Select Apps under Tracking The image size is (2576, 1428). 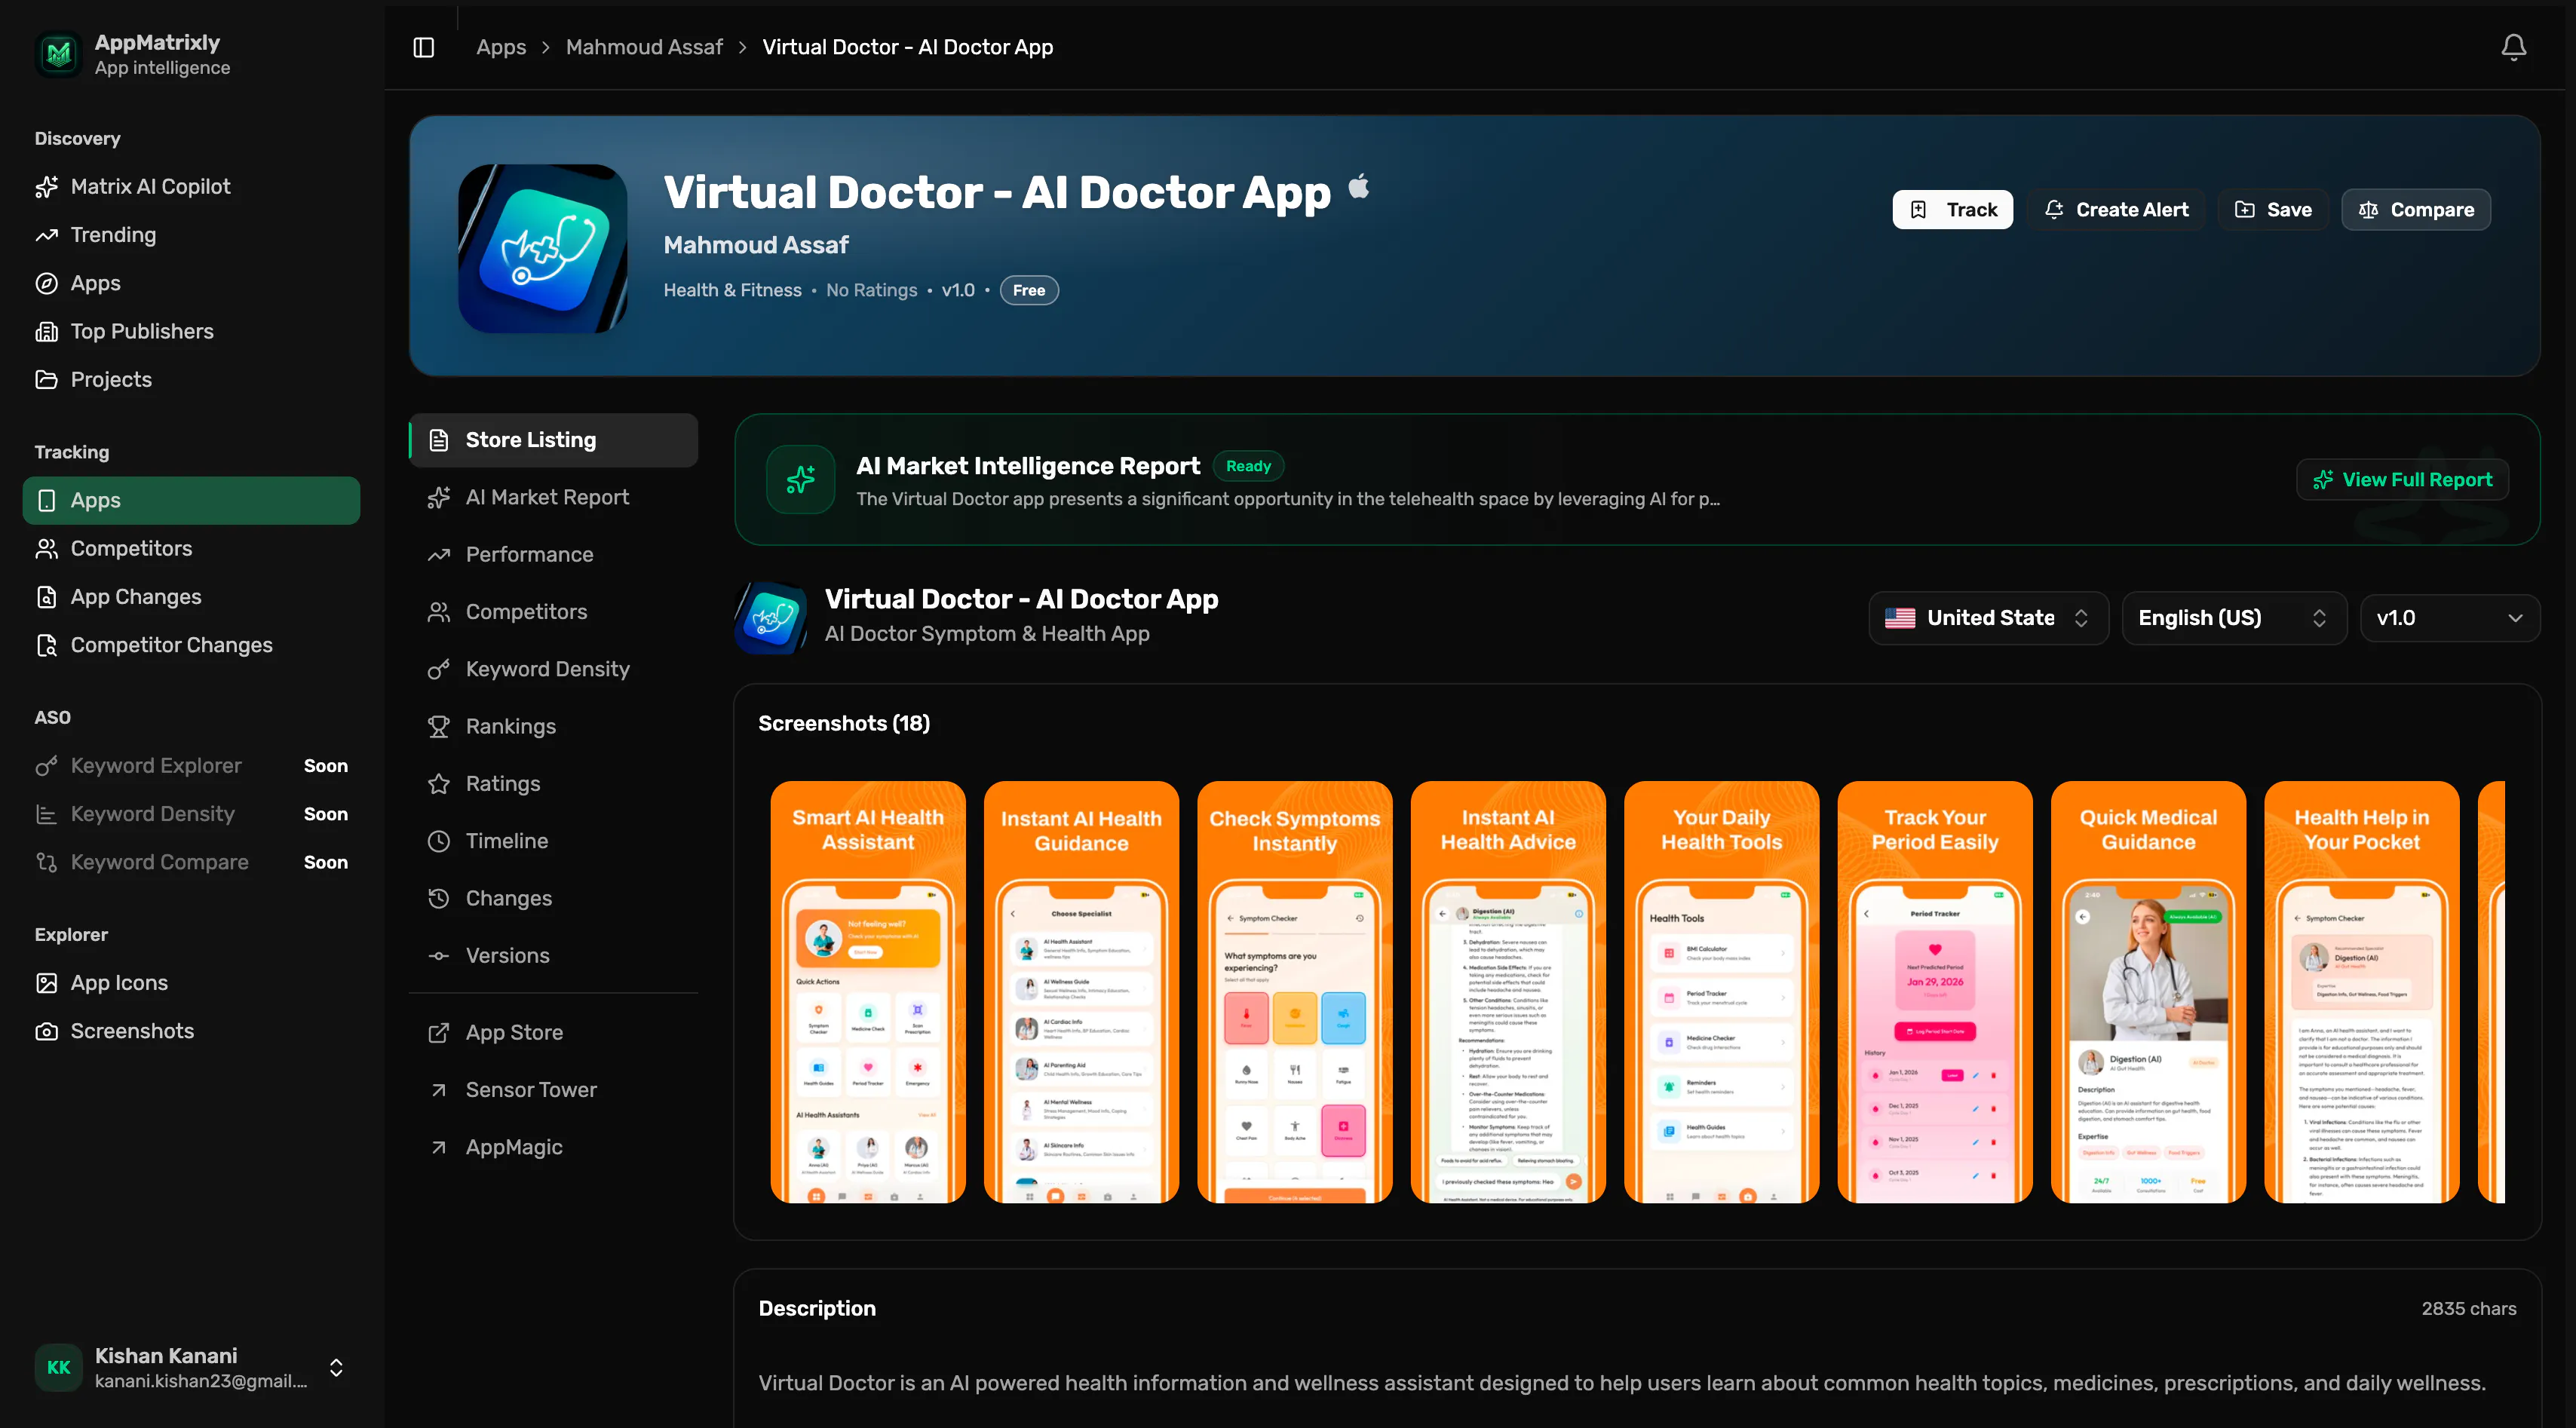[x=191, y=500]
